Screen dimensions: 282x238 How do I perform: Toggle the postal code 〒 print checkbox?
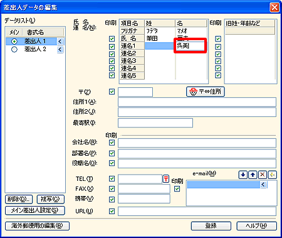tap(112, 92)
